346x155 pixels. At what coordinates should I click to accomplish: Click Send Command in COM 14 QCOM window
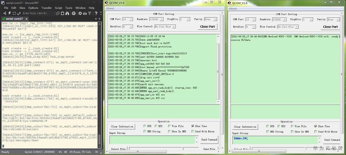[209, 139]
